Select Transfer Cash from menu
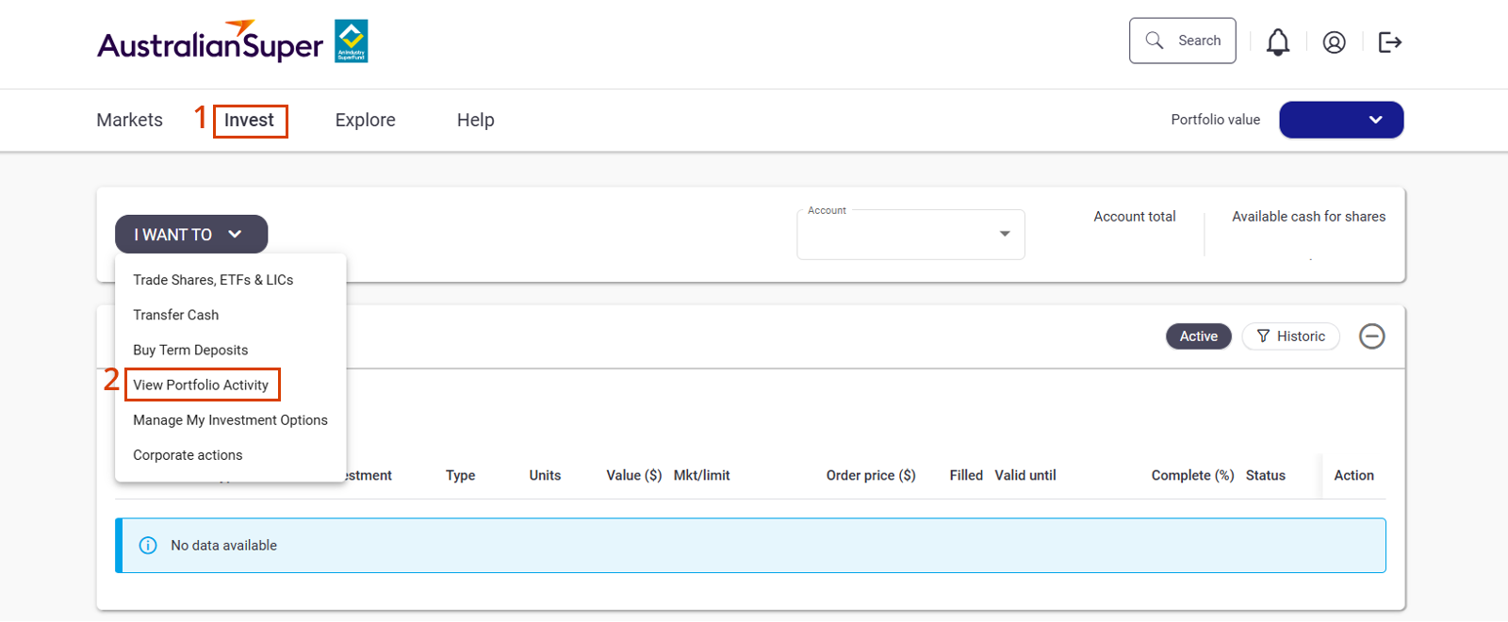This screenshot has width=1508, height=622. (175, 315)
